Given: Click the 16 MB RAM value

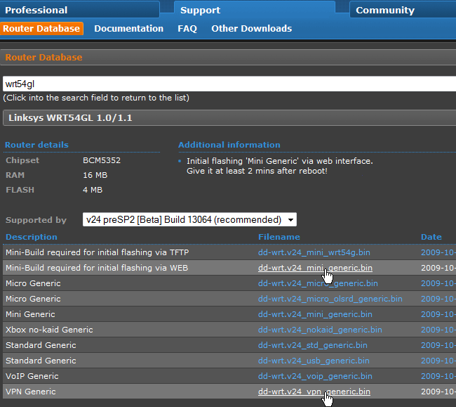Looking at the screenshot, I should pyautogui.click(x=95, y=175).
